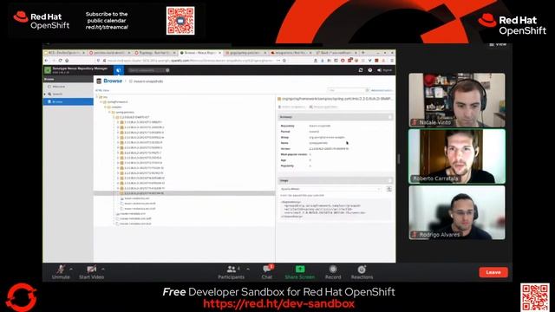This screenshot has height=312, width=555.
Task: Click the Nexus refresh icon in header
Action: pos(361,70)
